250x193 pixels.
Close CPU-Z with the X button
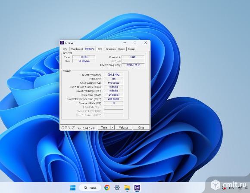[145, 43]
